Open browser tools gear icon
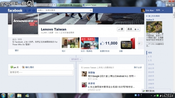Viewport: 175px width, 98px height. coord(173,5)
